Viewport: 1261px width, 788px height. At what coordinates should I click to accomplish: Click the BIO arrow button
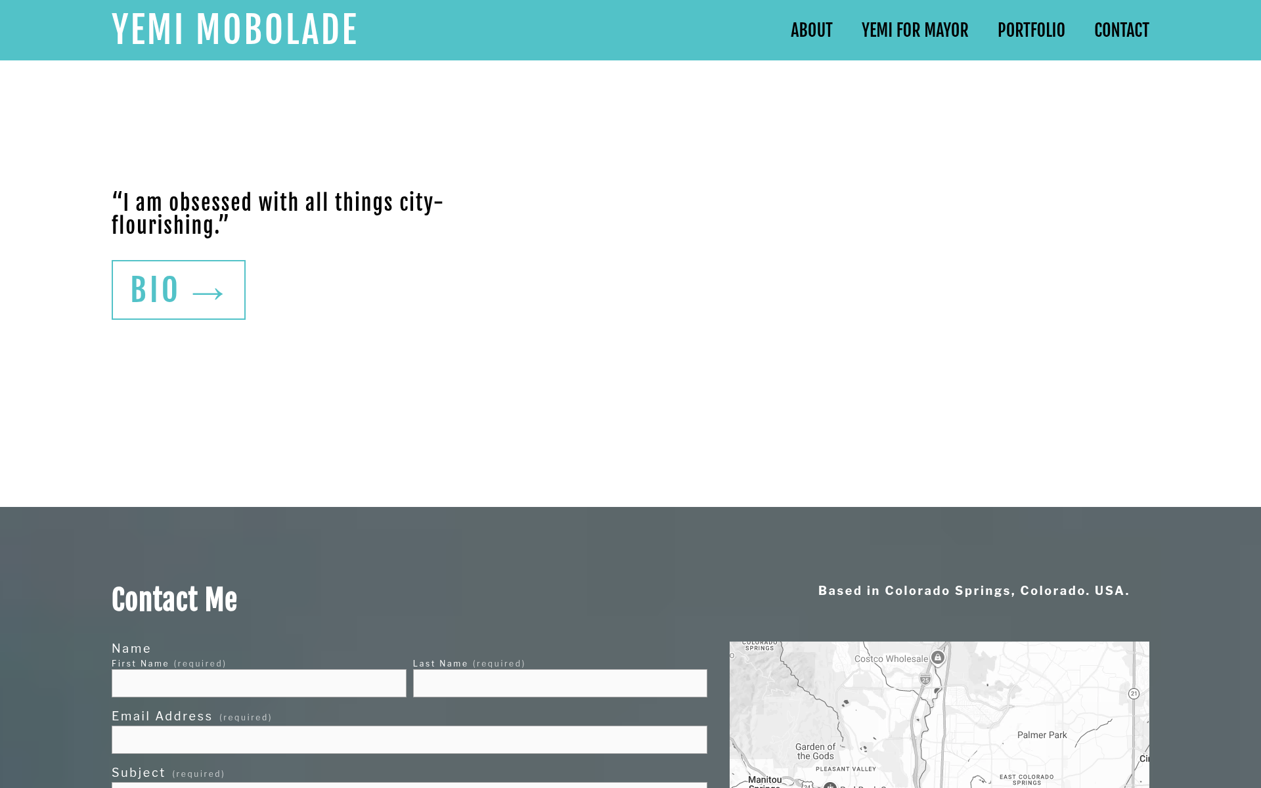coord(179,290)
